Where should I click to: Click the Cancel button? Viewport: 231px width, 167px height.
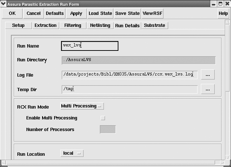[x=33, y=13]
